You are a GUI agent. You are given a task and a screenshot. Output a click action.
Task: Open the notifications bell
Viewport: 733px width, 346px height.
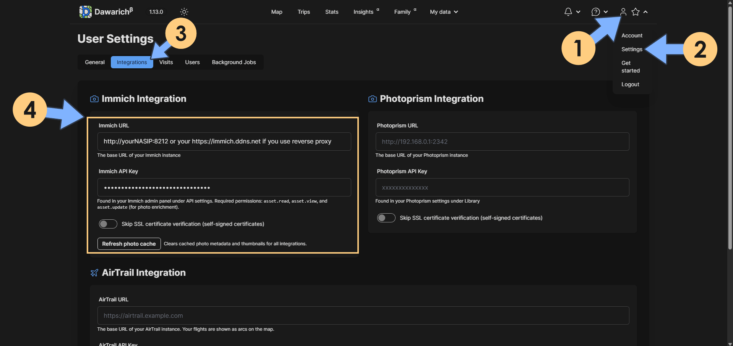point(568,12)
